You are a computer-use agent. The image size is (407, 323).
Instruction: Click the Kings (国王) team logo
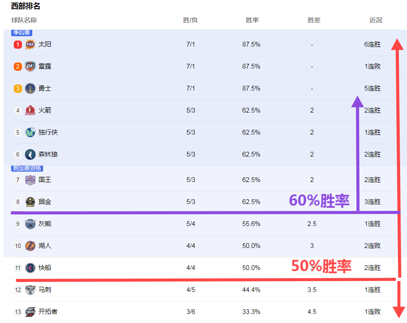[x=29, y=180]
